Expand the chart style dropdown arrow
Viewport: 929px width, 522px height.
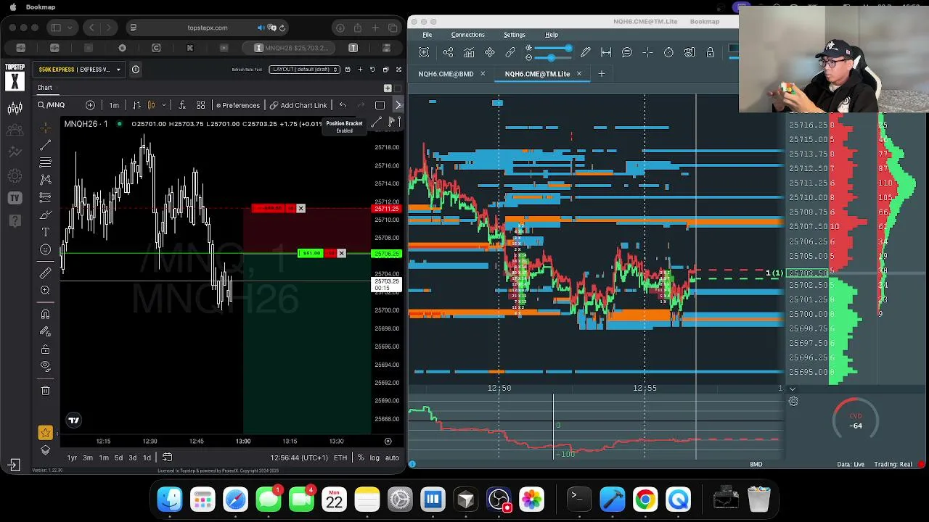pos(164,105)
